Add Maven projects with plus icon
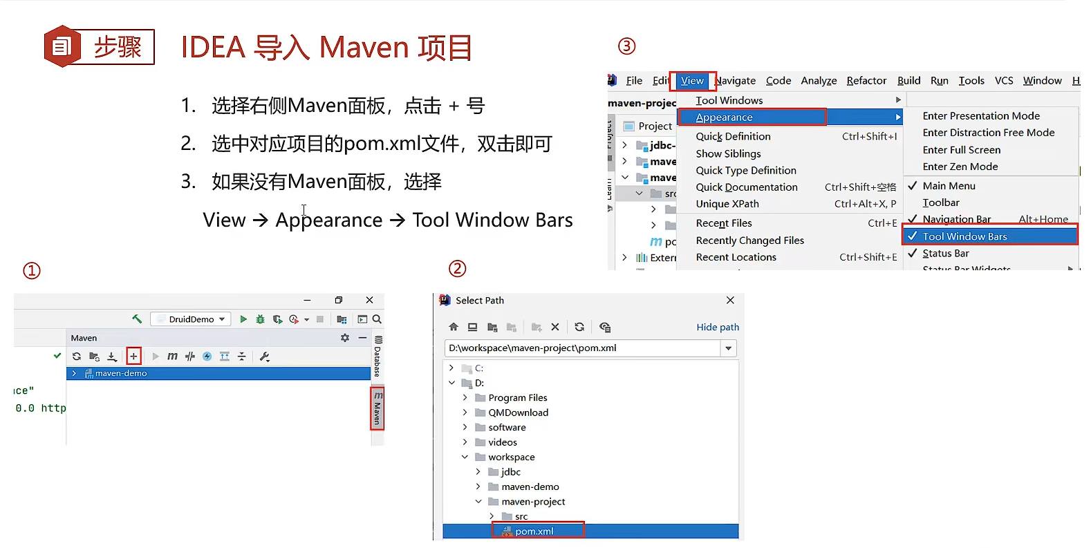Screen dimensions: 1091x548 (133, 357)
